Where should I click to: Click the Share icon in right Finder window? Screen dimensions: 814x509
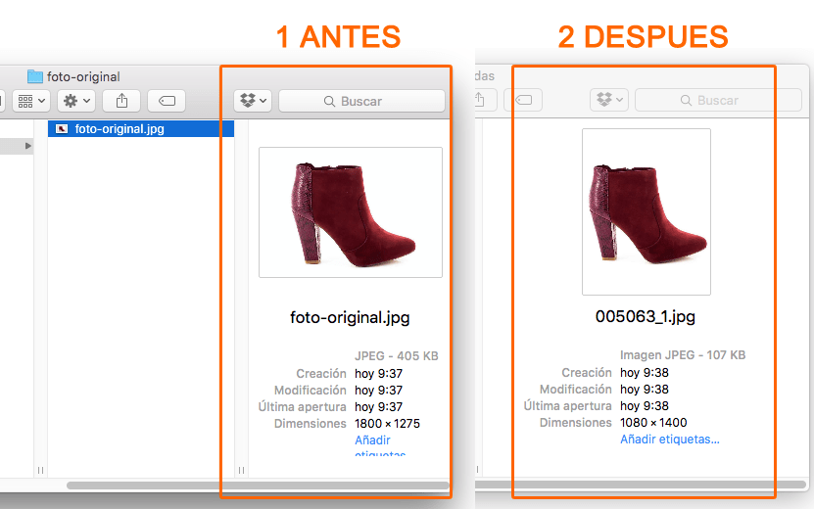pos(480,100)
